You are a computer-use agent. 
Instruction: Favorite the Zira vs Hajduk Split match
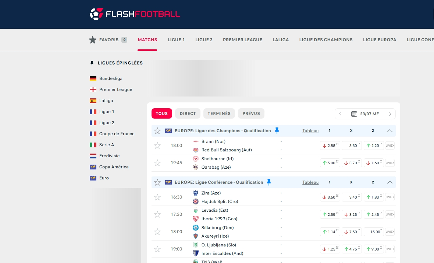(x=157, y=197)
